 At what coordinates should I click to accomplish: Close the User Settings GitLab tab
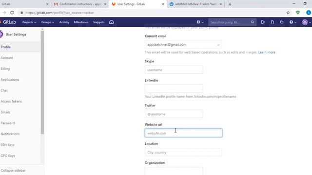(163, 4)
